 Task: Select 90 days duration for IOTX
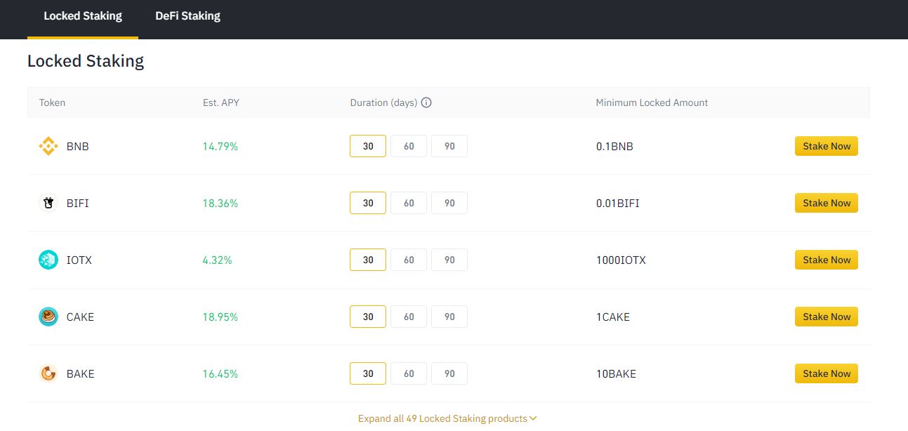coord(449,260)
